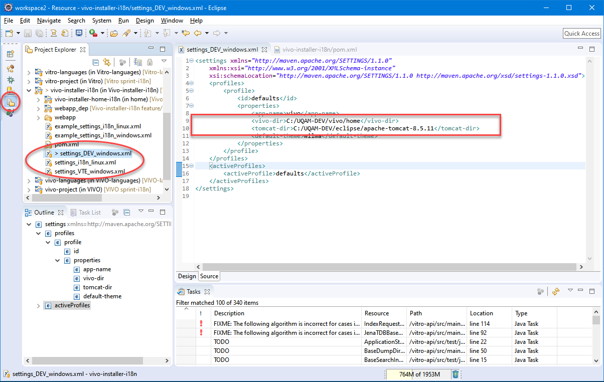604x382 pixels.
Task: Click the Quick Access field
Action: tap(582, 33)
